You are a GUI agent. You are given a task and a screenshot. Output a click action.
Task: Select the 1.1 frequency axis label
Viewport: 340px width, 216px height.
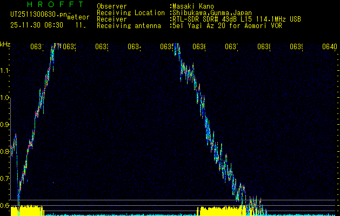click(5, 71)
